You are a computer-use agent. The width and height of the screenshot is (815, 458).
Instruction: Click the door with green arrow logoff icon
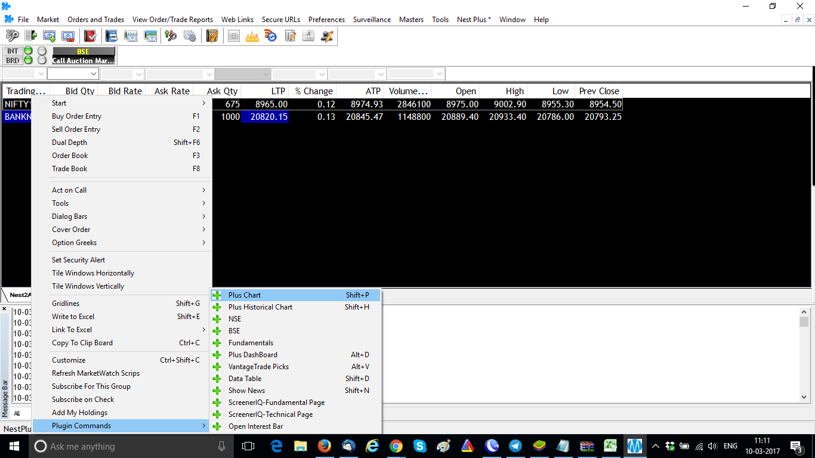click(30, 36)
